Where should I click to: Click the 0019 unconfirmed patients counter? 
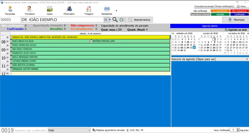pos(7,130)
